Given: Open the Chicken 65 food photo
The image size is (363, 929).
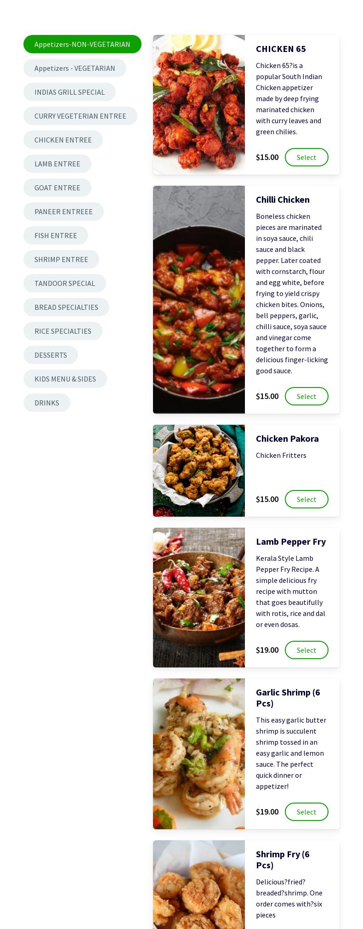Looking at the screenshot, I should point(199,105).
